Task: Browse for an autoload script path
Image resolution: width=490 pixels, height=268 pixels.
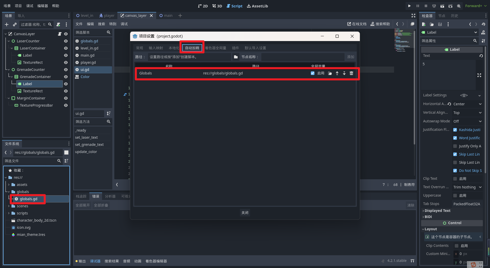Action: [236, 57]
